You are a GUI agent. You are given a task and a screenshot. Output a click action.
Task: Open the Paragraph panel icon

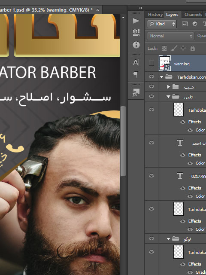tap(136, 75)
